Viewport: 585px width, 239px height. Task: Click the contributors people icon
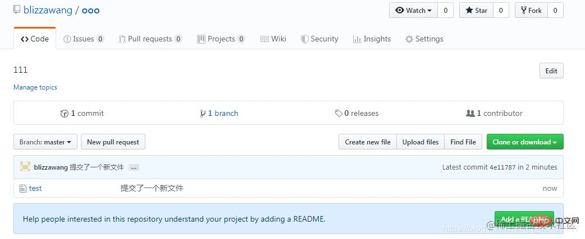[470, 114]
